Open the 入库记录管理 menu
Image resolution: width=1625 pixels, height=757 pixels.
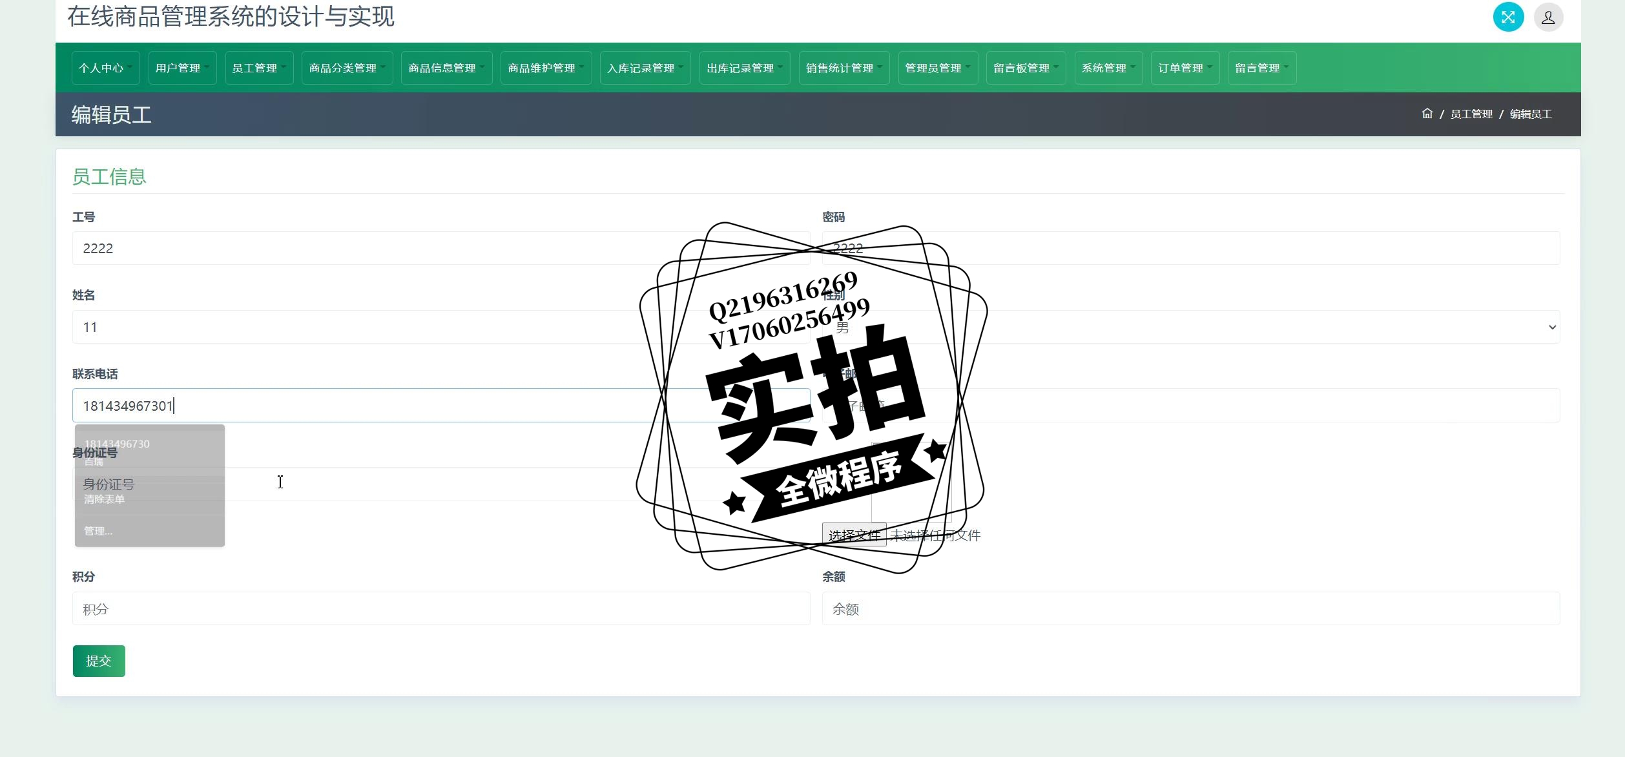(x=645, y=68)
